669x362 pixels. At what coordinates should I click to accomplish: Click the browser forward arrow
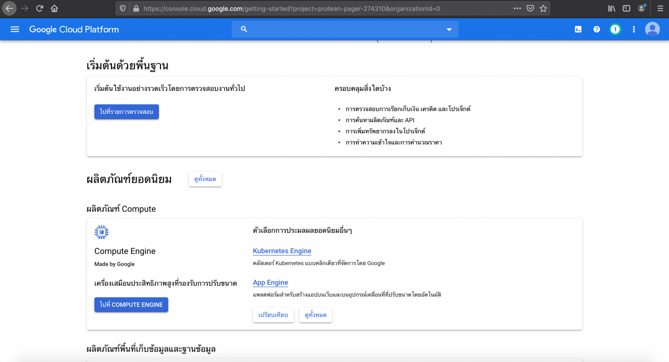pos(25,8)
